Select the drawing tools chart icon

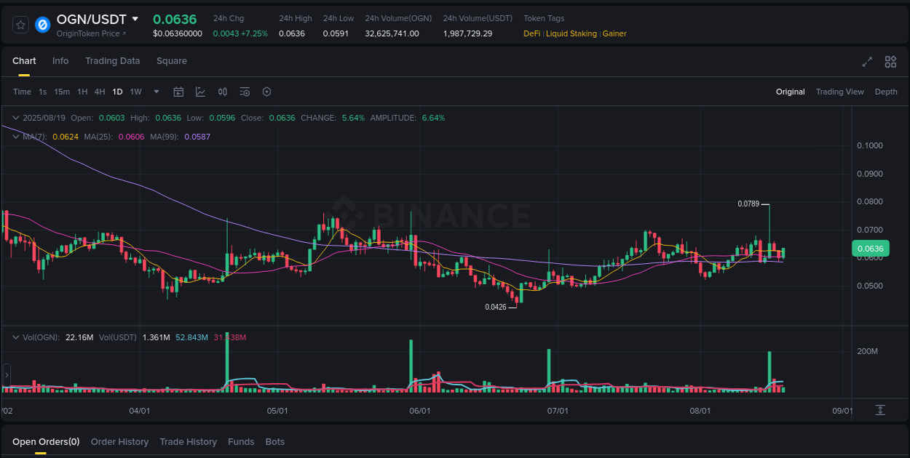click(x=200, y=92)
